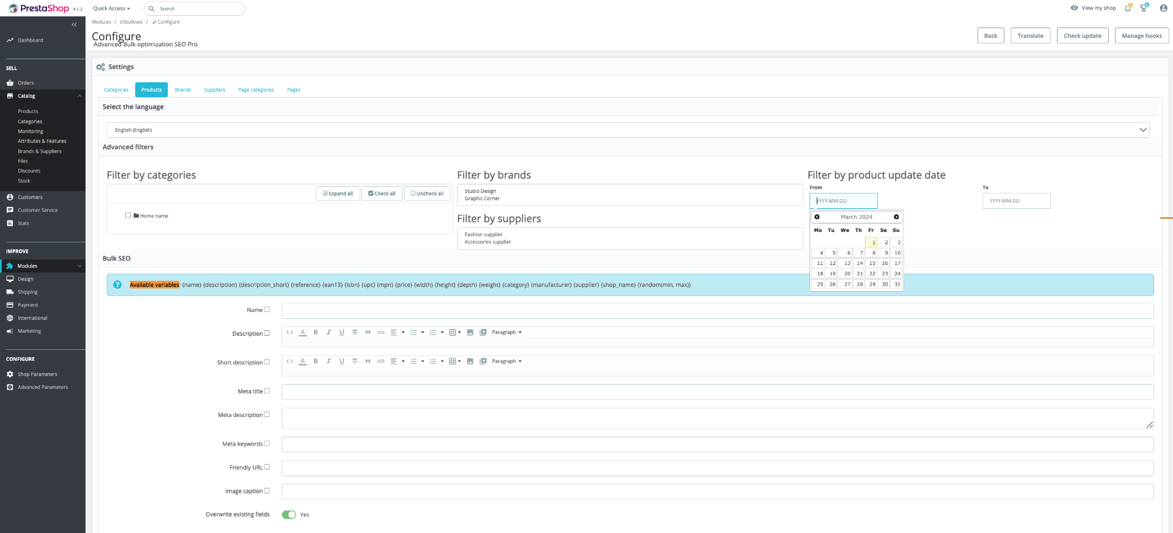Insert blockquote in the Description editor
The image size is (1173, 533).
tap(368, 333)
